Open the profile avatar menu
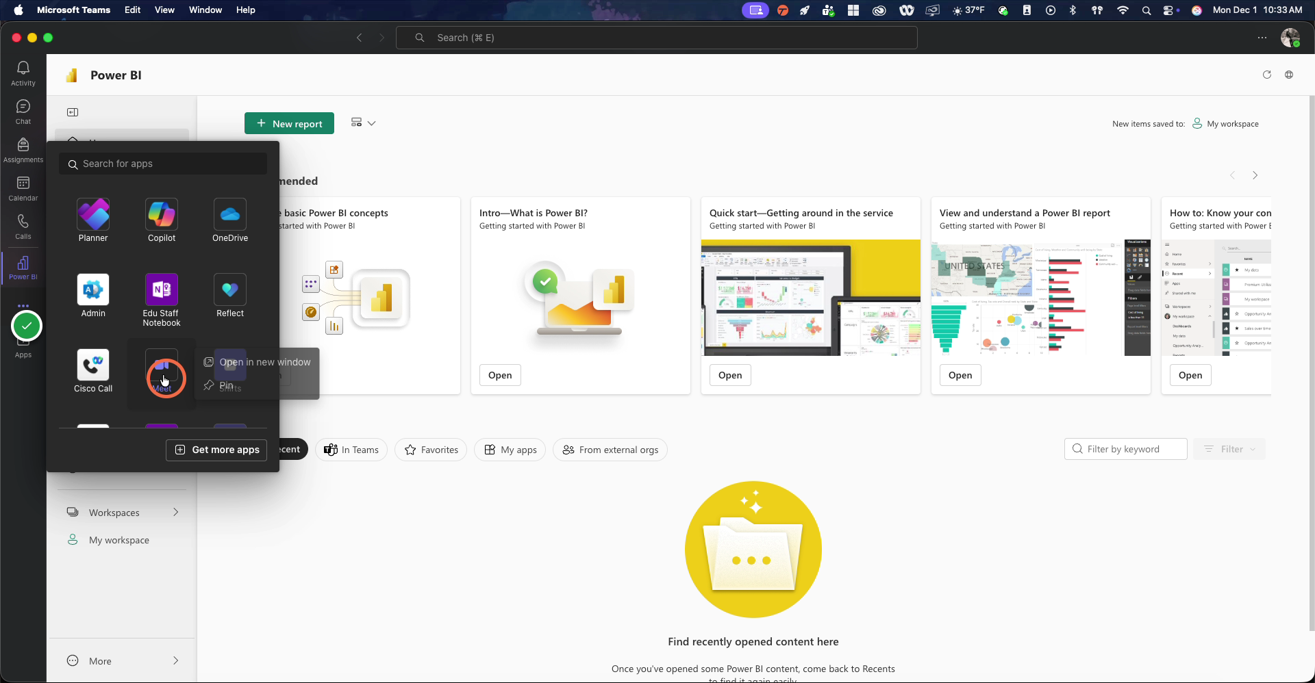This screenshot has width=1315, height=683. click(1290, 38)
